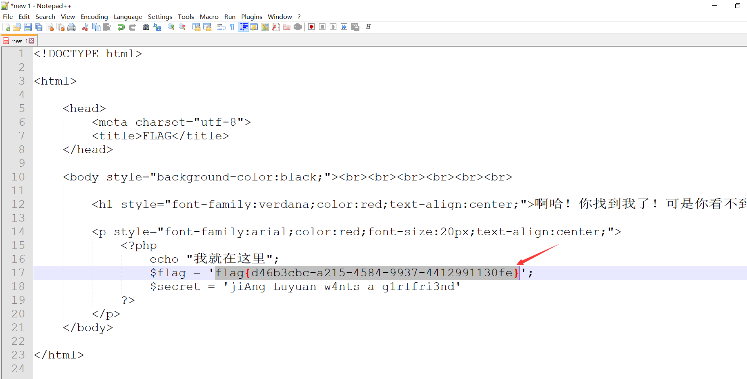The width and height of the screenshot is (747, 379).
Task: Click the Close All documents icon
Action: [61, 27]
